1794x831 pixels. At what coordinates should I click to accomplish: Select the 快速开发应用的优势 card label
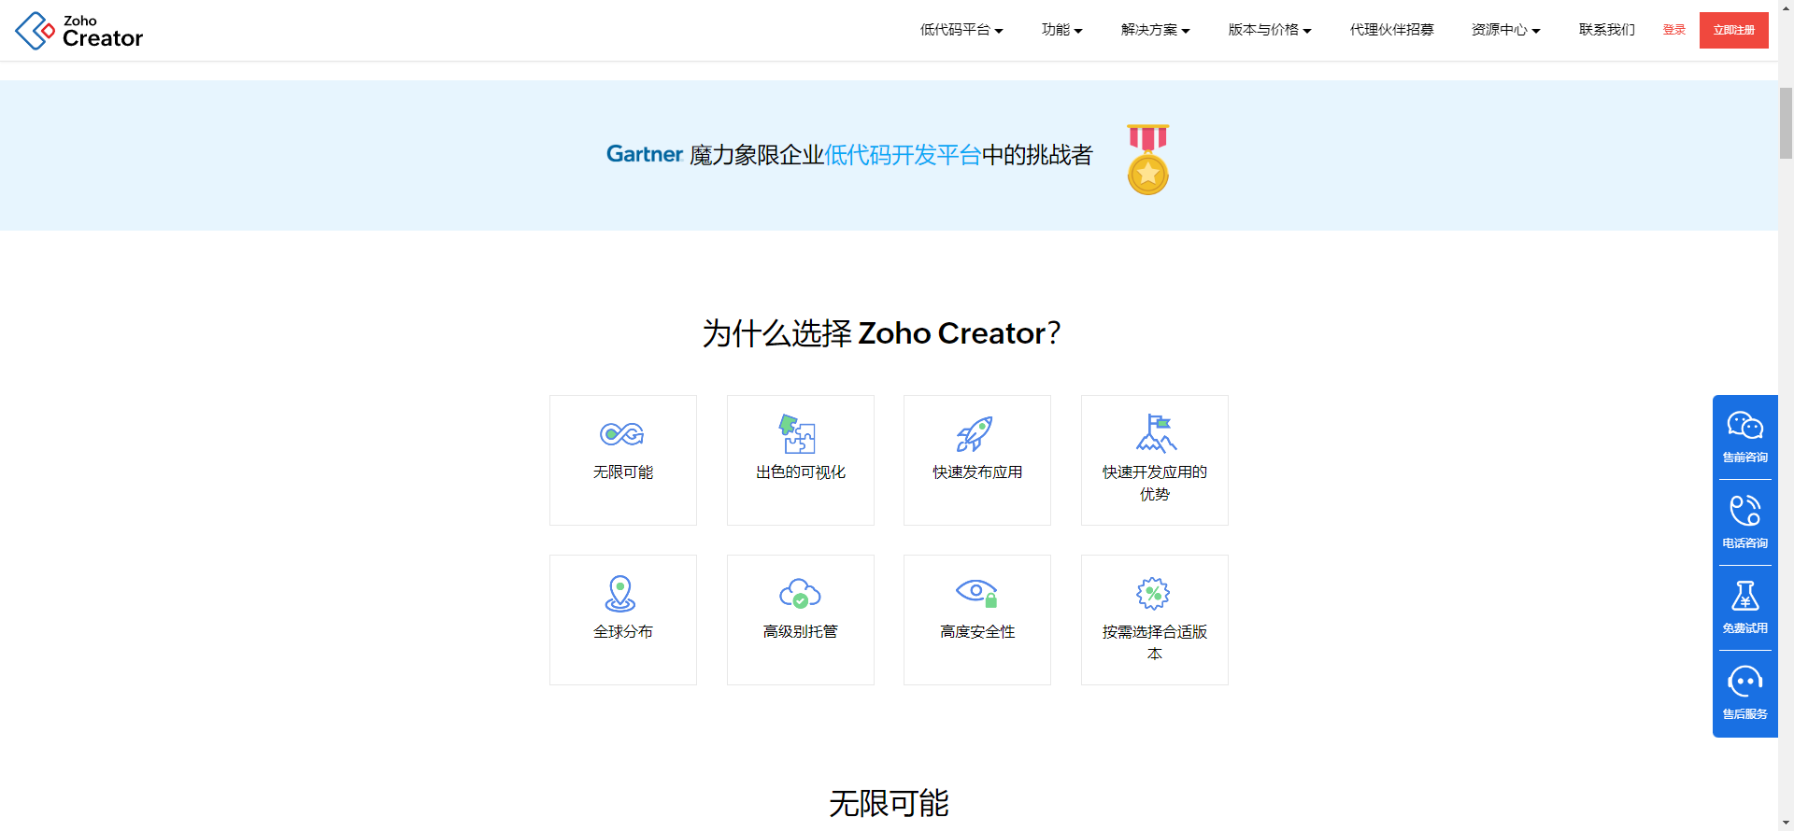click(1155, 484)
